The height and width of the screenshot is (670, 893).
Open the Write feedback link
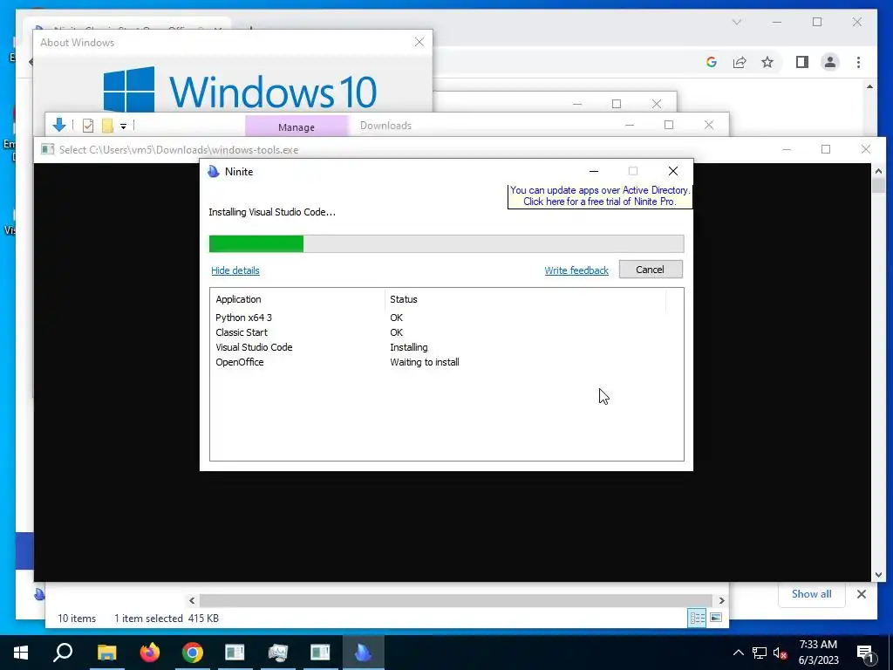click(x=576, y=270)
